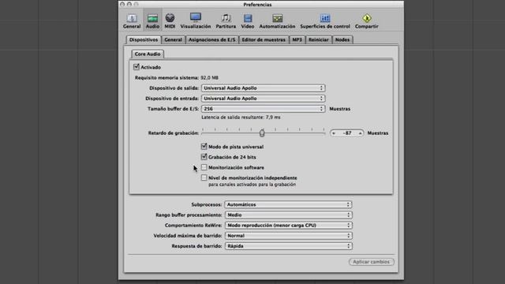Open the Reiniciar tab

[x=319, y=39]
